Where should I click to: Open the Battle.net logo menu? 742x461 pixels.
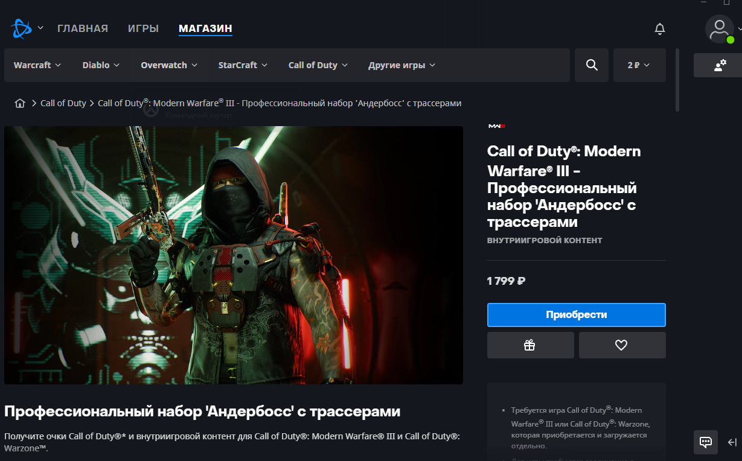[21, 28]
